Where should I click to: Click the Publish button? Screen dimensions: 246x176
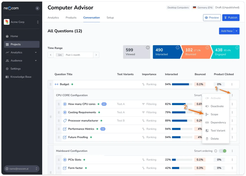[231, 18]
